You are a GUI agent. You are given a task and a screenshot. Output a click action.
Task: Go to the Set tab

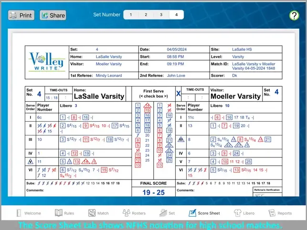(167, 213)
